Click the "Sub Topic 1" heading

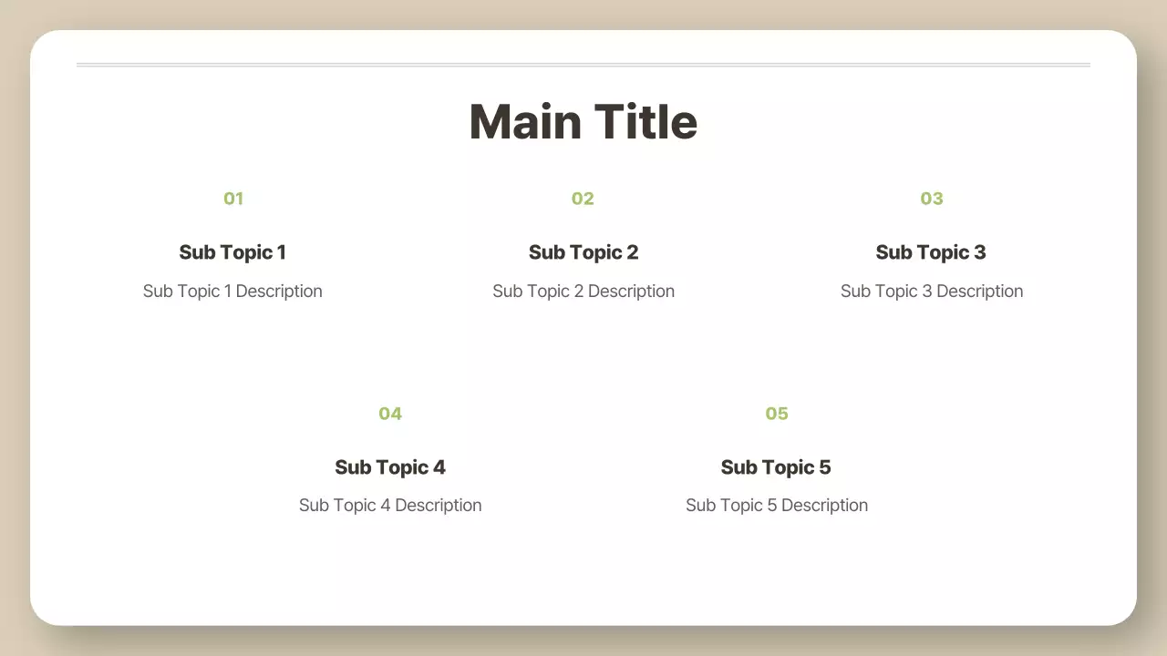click(x=232, y=252)
